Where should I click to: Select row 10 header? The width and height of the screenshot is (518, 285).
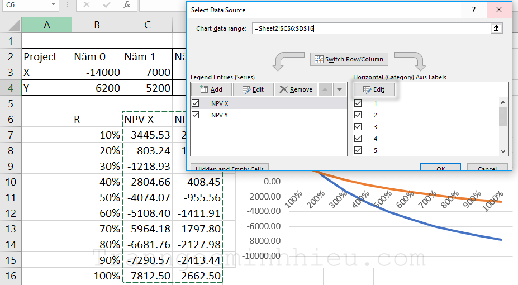(11, 182)
